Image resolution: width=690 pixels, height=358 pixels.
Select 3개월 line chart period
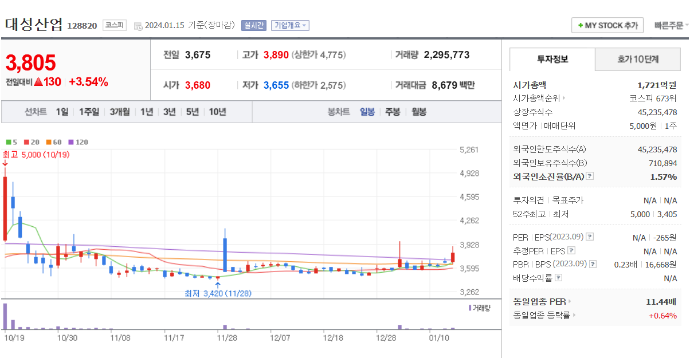coord(120,112)
